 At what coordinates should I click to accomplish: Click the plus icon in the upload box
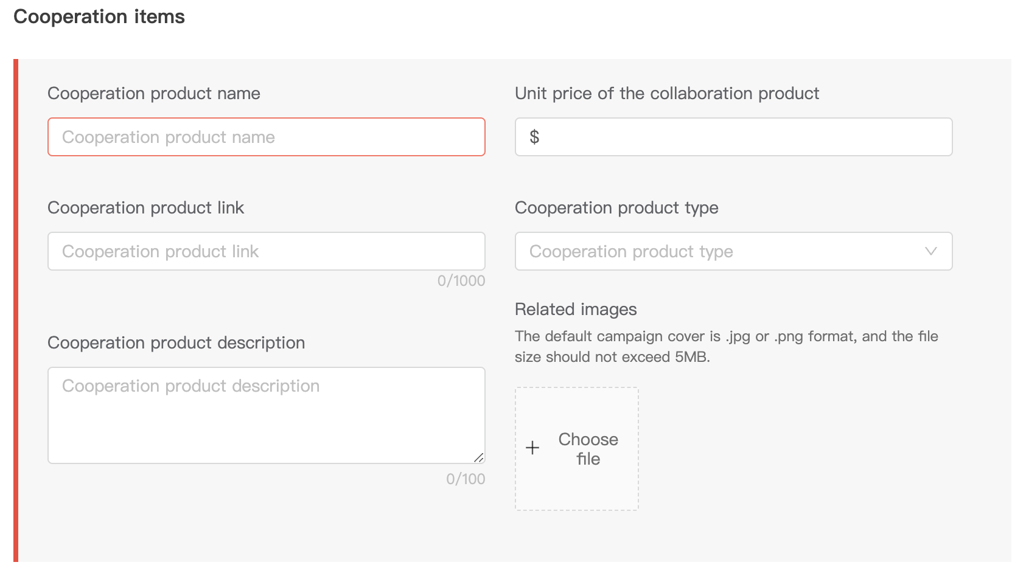coord(532,448)
